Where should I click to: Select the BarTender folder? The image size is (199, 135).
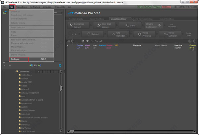coord(26,128)
